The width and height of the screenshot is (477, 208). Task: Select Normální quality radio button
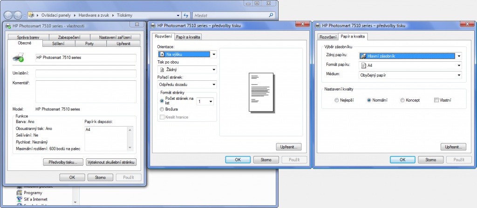click(369, 100)
